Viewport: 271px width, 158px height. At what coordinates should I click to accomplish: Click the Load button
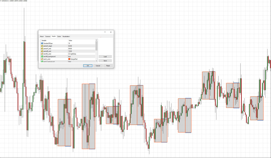pyautogui.click(x=105, y=57)
